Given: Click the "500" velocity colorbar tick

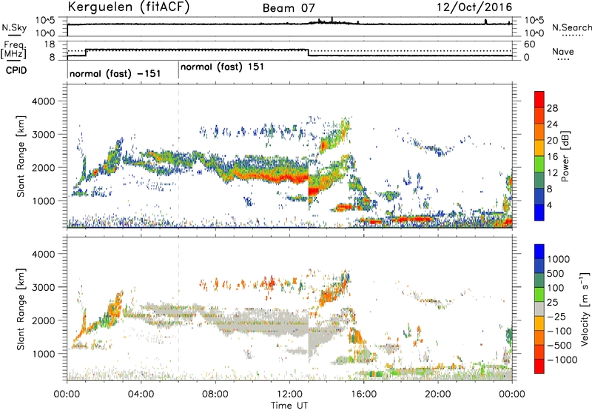Looking at the screenshot, I should pyautogui.click(x=557, y=274).
